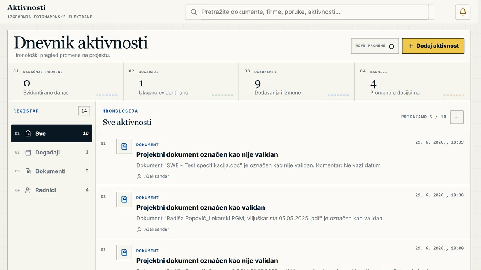Click the Sve aktivnosti heading
This screenshot has width=481, height=270.
click(127, 122)
